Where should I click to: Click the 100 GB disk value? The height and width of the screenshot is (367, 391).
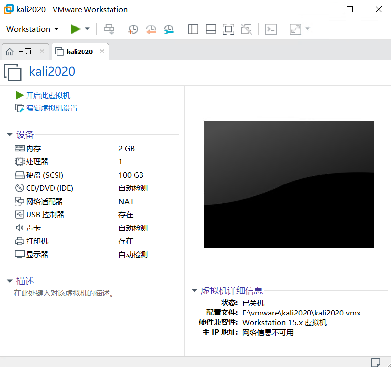coord(131,175)
